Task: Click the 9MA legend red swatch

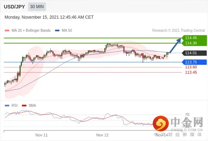Action: (24, 106)
